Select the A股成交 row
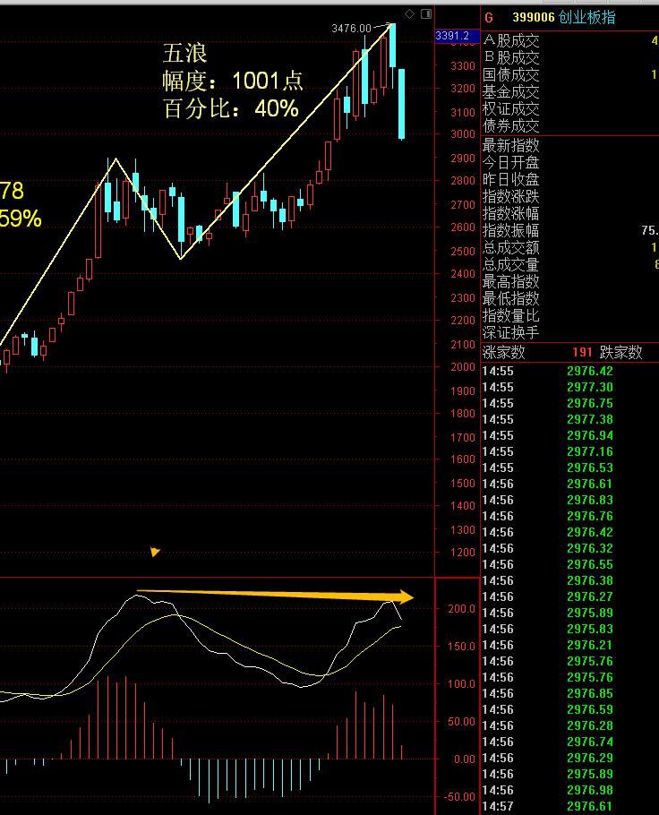 570,40
